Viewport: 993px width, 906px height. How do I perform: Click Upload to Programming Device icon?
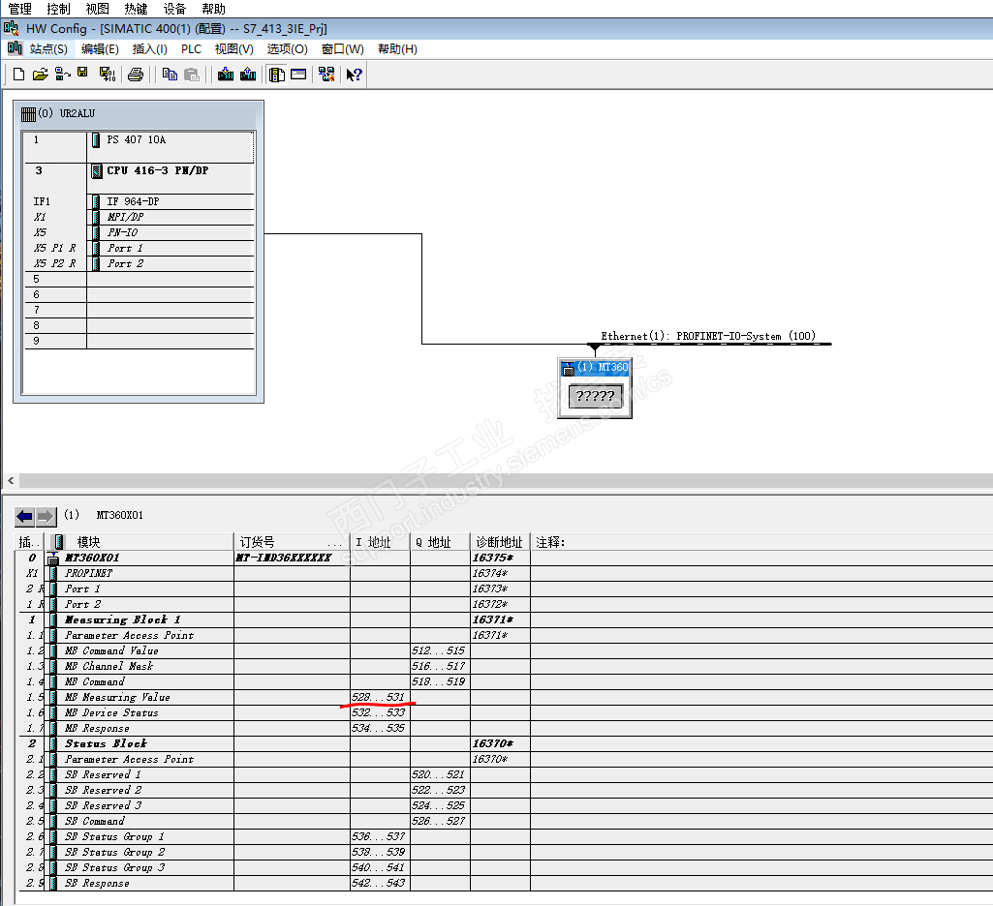[248, 75]
